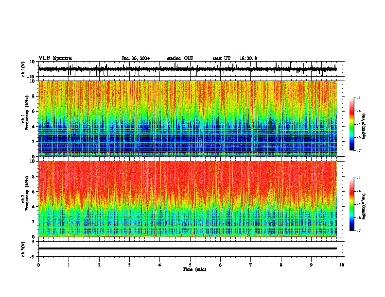This screenshot has width=385, height=297.
Task: Click the thick black ch.3 voltage trace
Action: coord(187,248)
